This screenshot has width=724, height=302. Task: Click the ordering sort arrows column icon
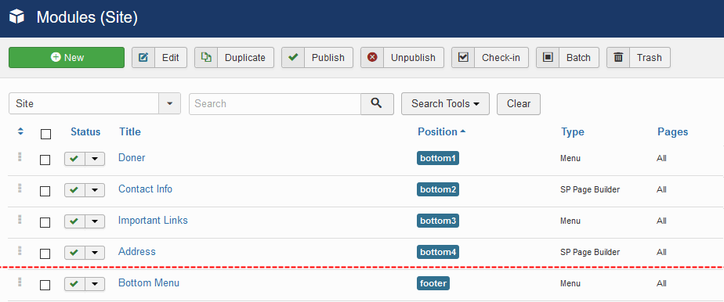pos(20,131)
